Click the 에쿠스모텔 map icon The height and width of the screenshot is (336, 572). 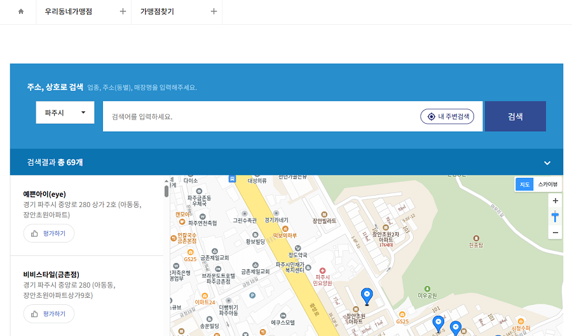283,316
